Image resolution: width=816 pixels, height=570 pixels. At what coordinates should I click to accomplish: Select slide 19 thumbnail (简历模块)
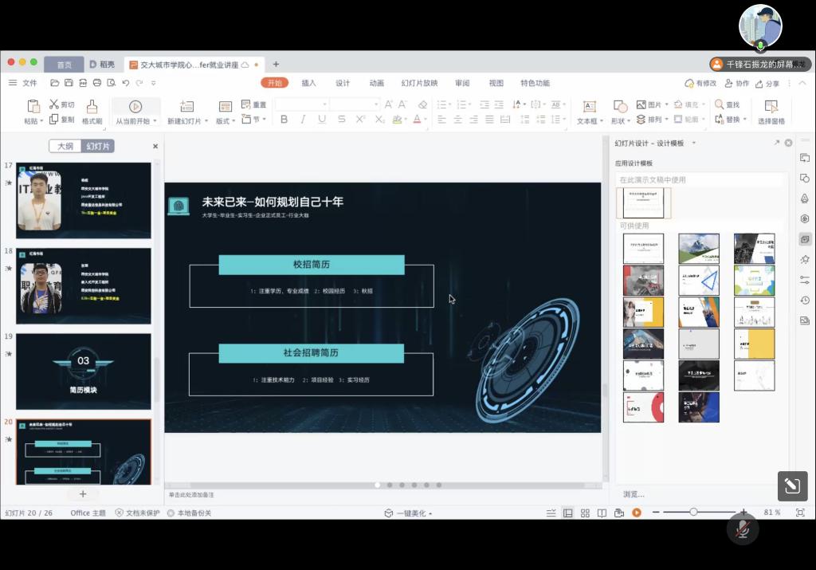pyautogui.click(x=83, y=371)
